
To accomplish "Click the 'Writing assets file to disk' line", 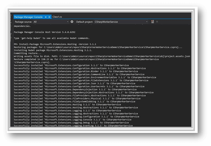I will click(102, 56).
